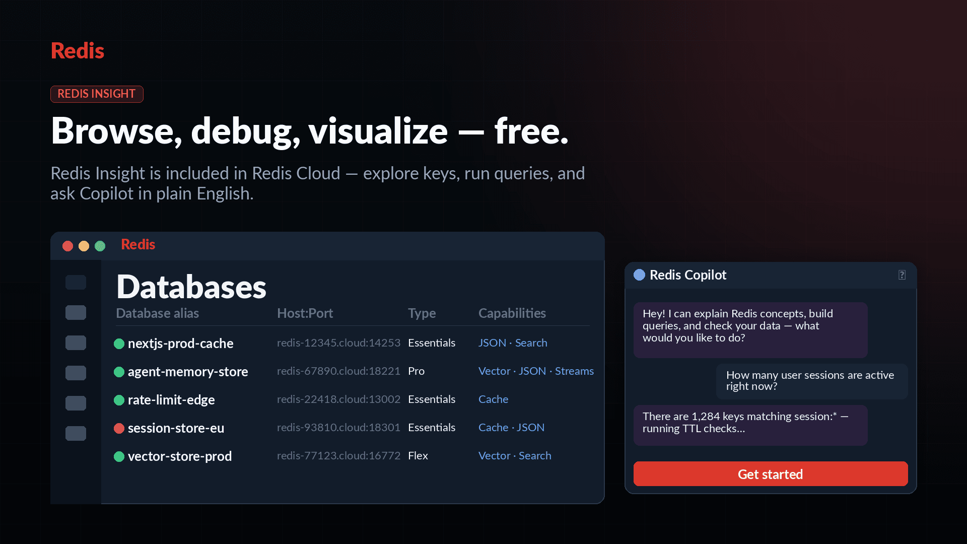The height and width of the screenshot is (544, 967).
Task: Click the Redis Copilot panel title
Action: 688,275
